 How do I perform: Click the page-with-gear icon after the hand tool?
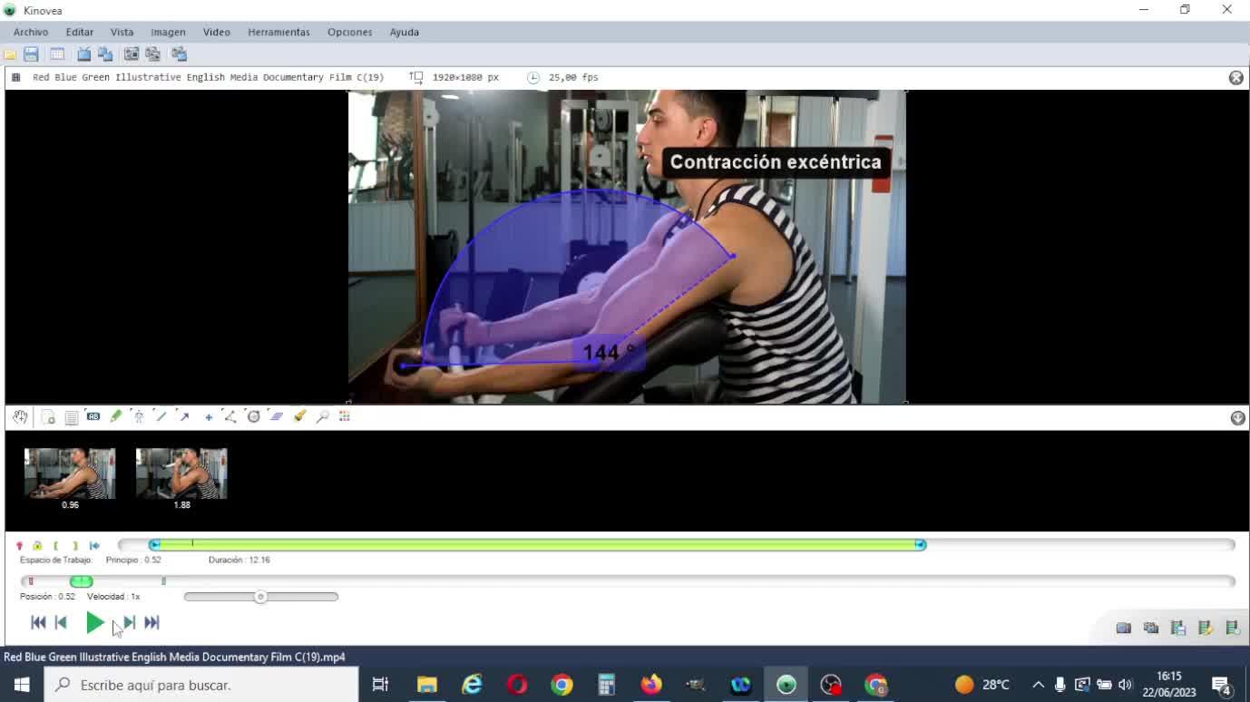point(48,417)
